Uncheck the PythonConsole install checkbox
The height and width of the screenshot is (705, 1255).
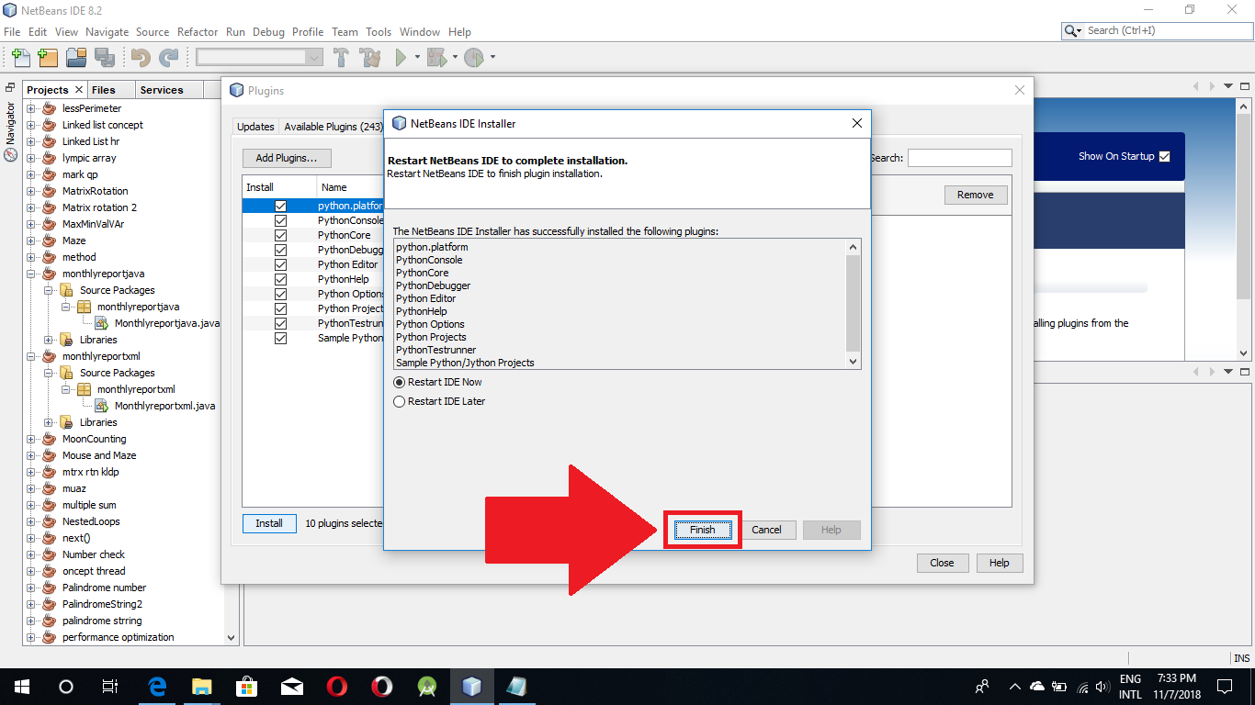280,220
